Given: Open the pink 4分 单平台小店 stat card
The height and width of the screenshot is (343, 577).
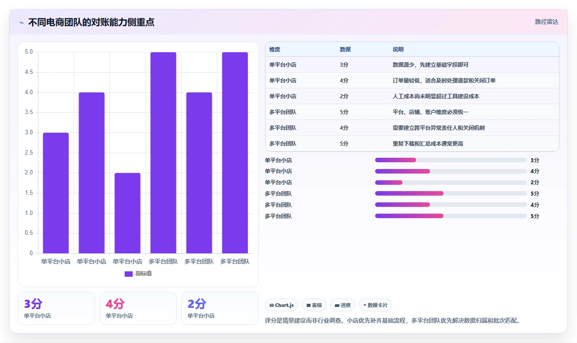Looking at the screenshot, I should (x=138, y=308).
